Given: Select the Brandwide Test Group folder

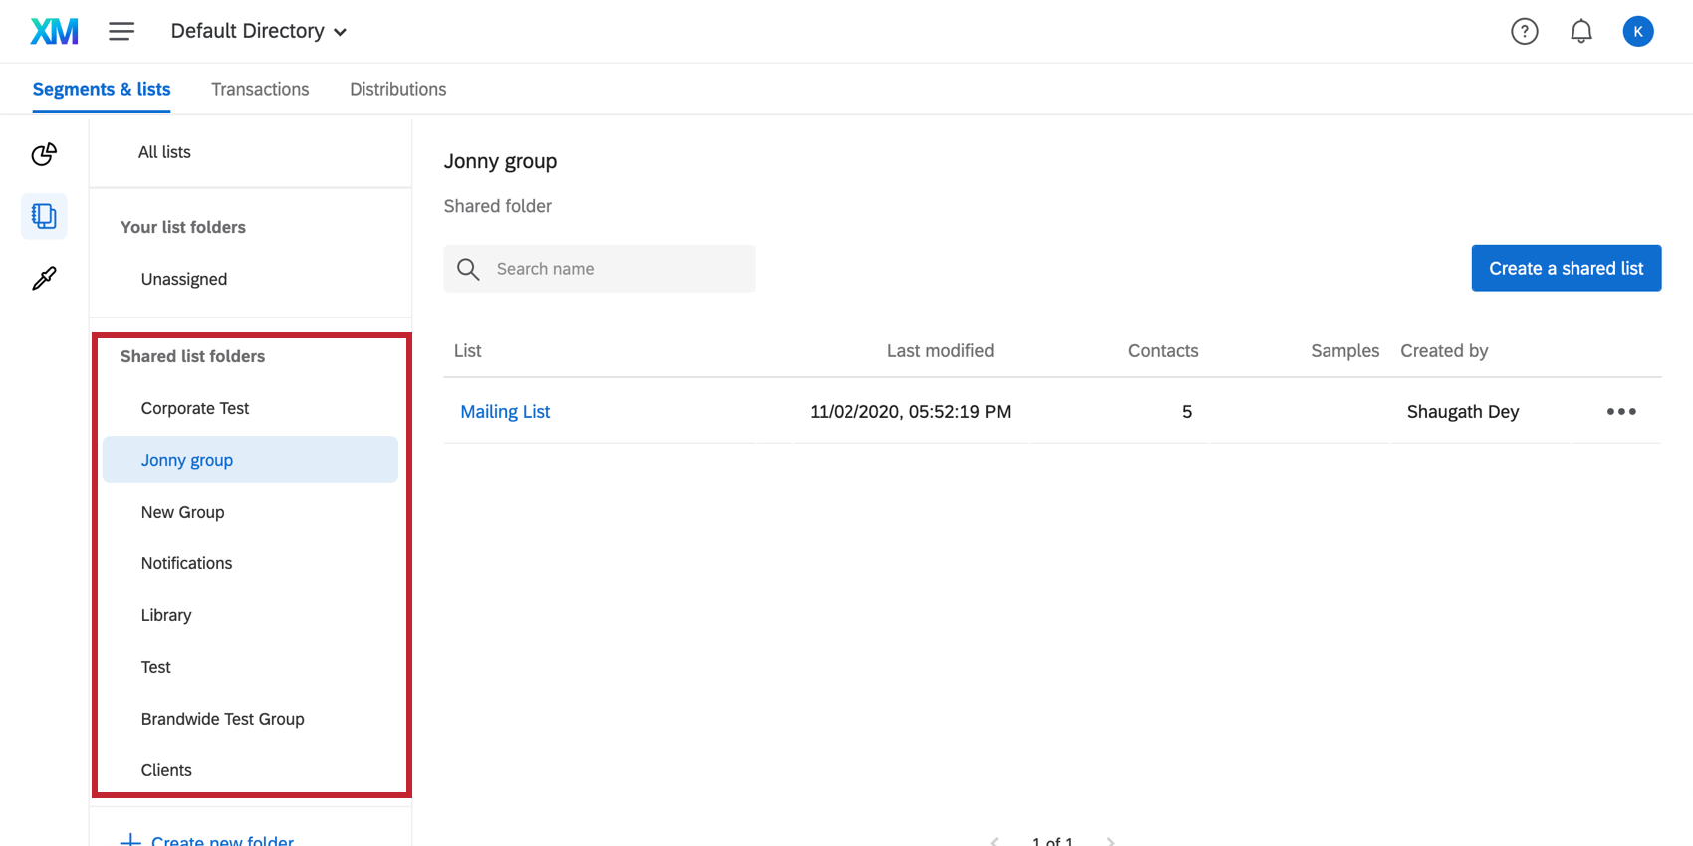Looking at the screenshot, I should [222, 720].
